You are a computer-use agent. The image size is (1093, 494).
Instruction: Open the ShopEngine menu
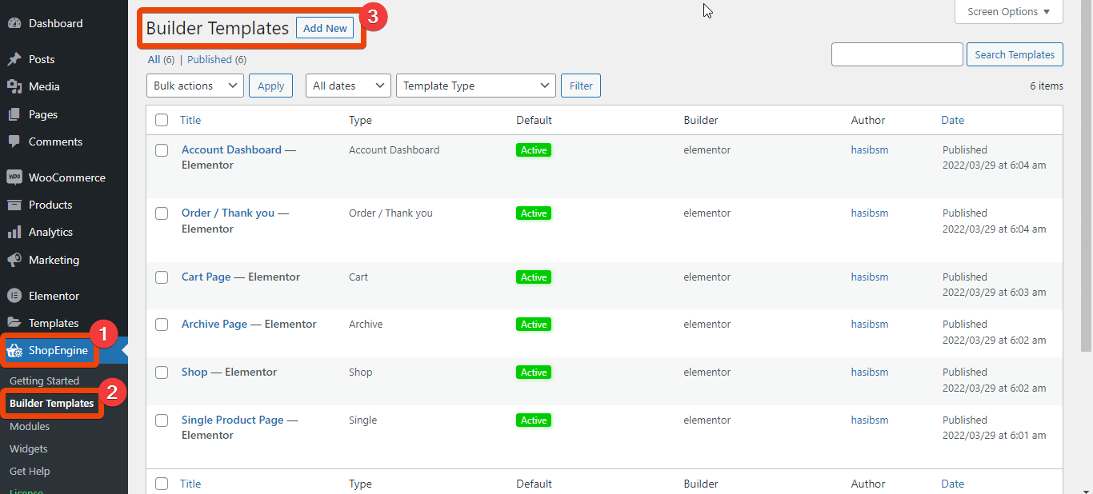click(x=51, y=350)
